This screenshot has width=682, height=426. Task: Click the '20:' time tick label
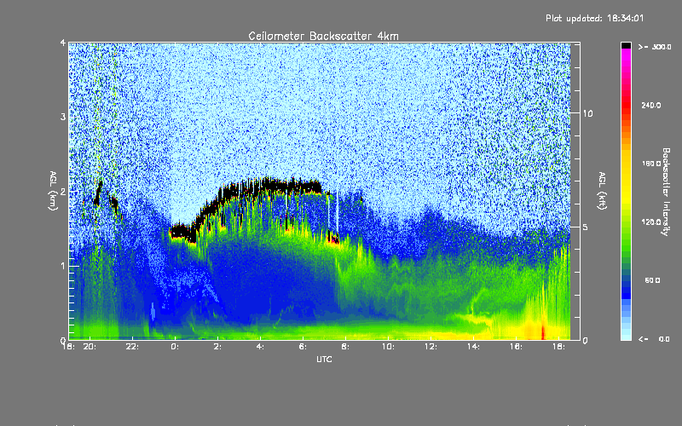point(90,347)
